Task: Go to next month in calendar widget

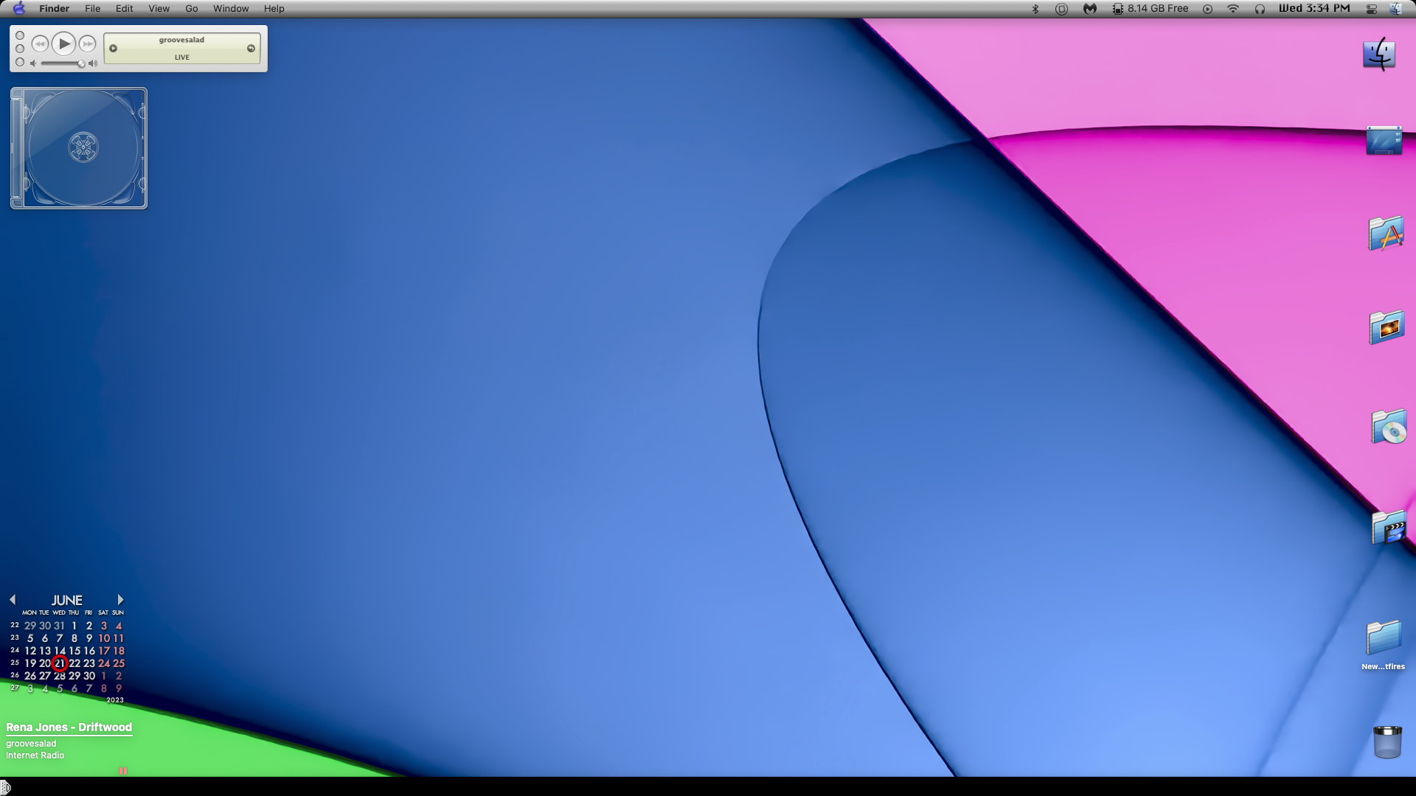Action: (x=120, y=600)
